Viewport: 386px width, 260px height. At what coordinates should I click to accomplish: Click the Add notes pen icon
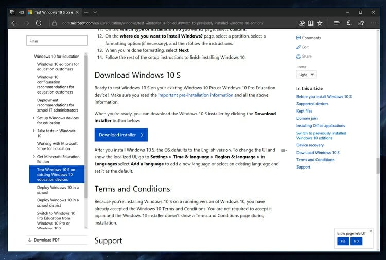pos(349,23)
